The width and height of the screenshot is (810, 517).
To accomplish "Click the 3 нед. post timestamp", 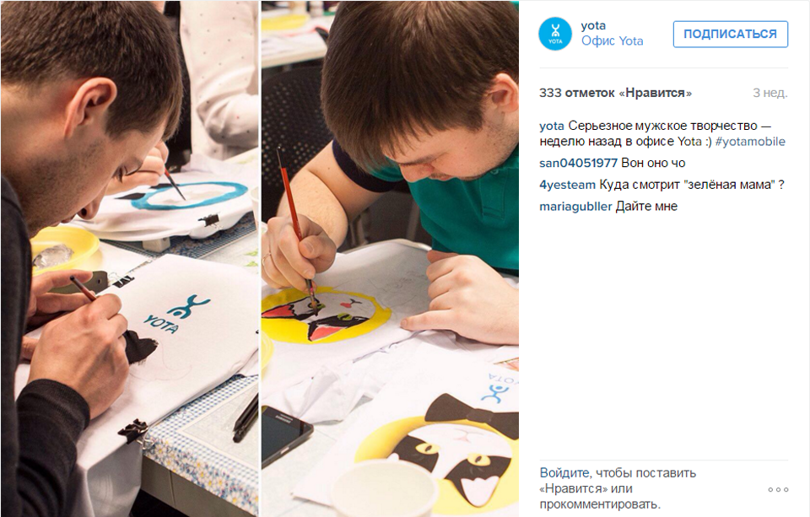I will click(769, 93).
